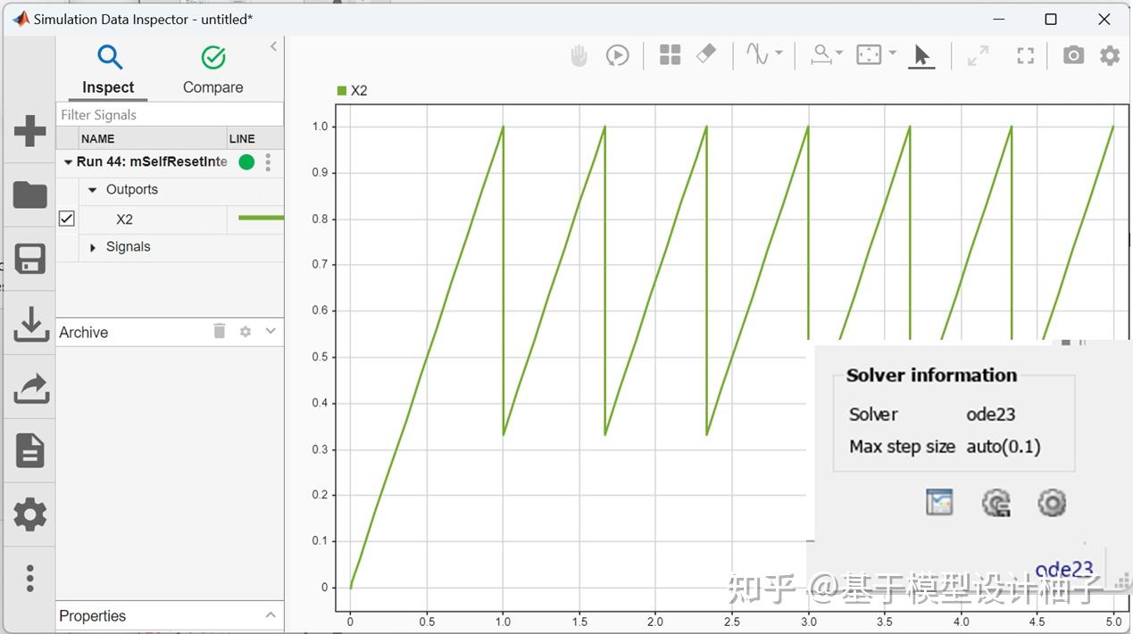This screenshot has height=634, width=1133.
Task: Enter full screen plot view
Action: point(1026,55)
